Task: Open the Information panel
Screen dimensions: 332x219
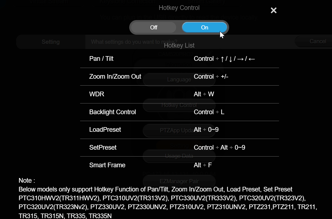Action: tap(179, 64)
